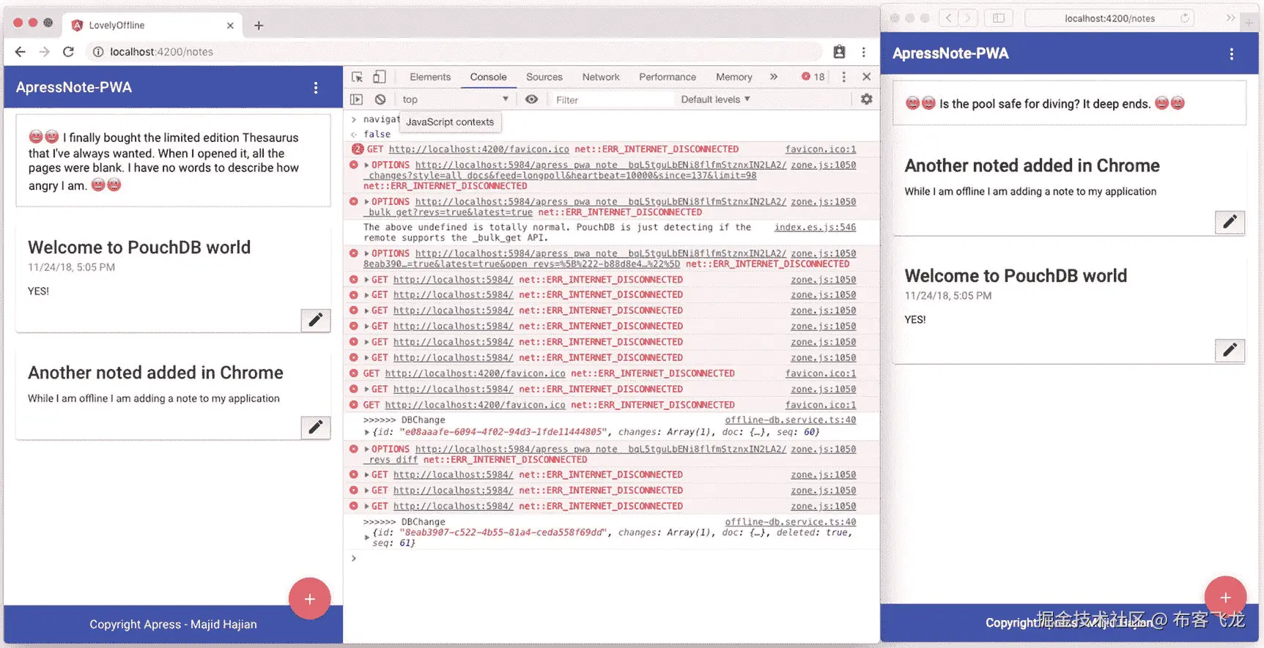Go back in Chrome navigation

pos(21,52)
